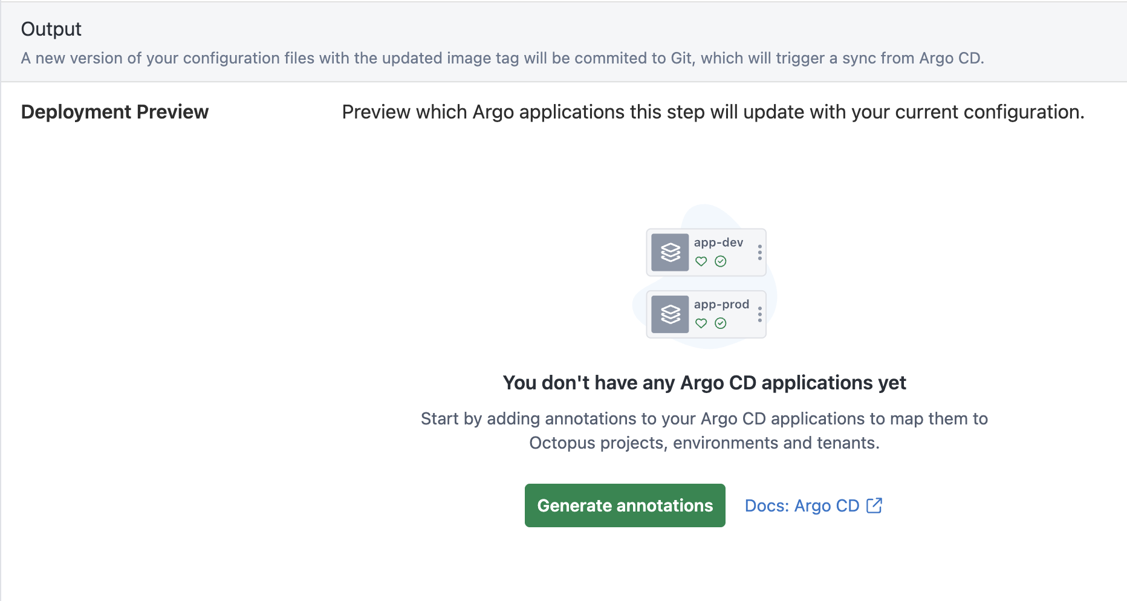The width and height of the screenshot is (1127, 601).
Task: Click the app-prod sync checkmark icon
Action: [721, 323]
